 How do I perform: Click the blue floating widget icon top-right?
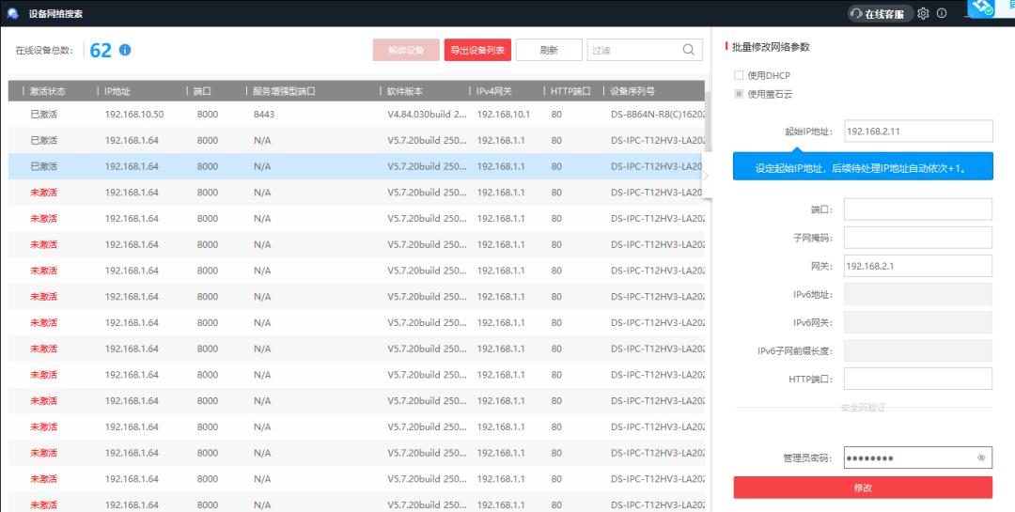click(x=983, y=8)
